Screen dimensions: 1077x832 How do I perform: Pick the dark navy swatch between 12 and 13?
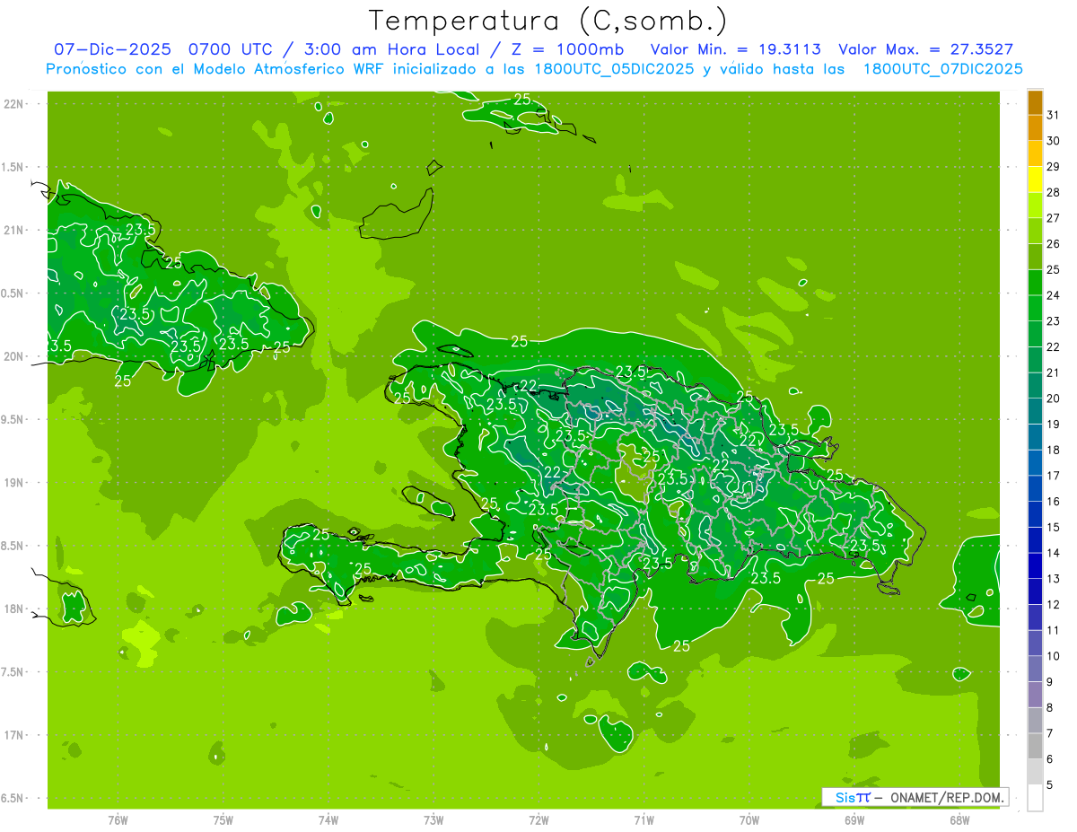pos(1035,591)
